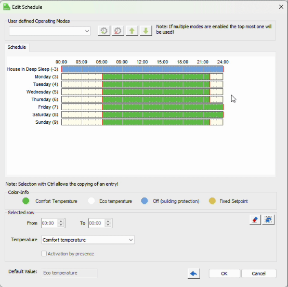The height and width of the screenshot is (287, 288).
Task: Select the blue House in Deep Sleep bar
Action: [142, 69]
